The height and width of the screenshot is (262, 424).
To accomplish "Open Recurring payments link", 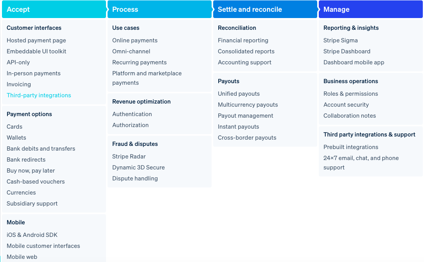I will coord(139,62).
